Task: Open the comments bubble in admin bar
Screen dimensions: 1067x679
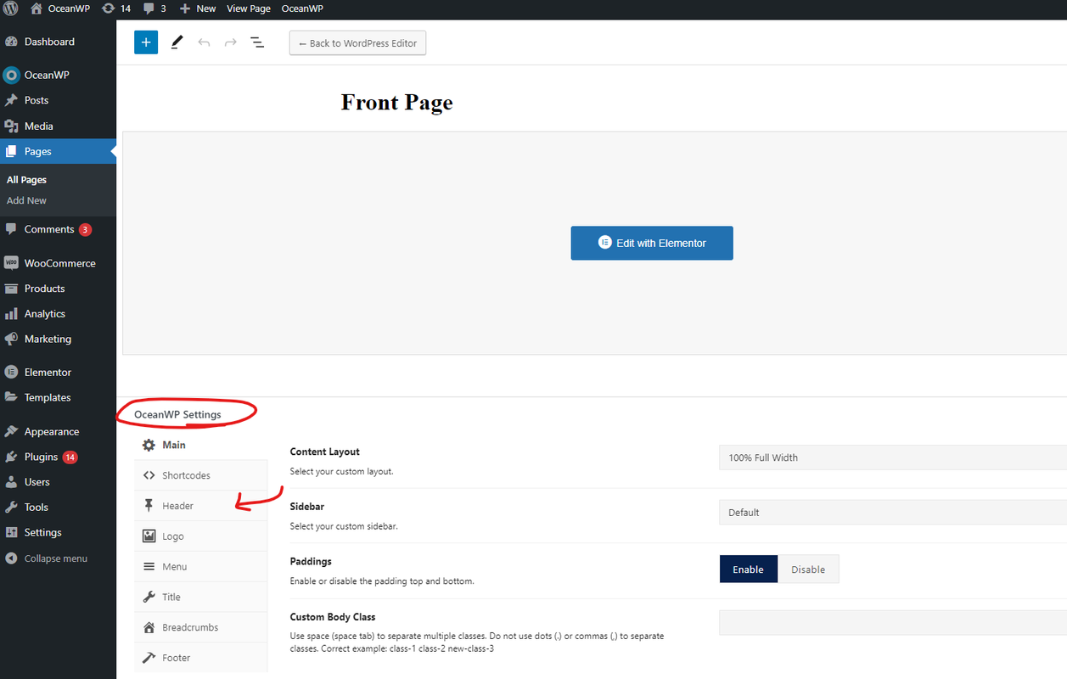Action: click(x=154, y=8)
